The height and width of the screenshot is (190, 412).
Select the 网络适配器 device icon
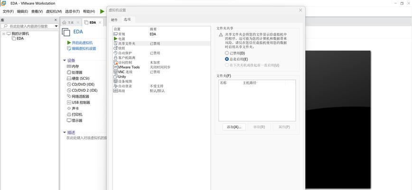click(69, 96)
